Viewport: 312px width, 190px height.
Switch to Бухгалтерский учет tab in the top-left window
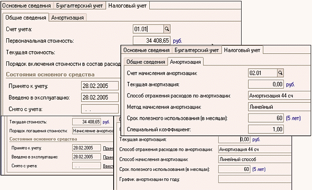[80, 6]
